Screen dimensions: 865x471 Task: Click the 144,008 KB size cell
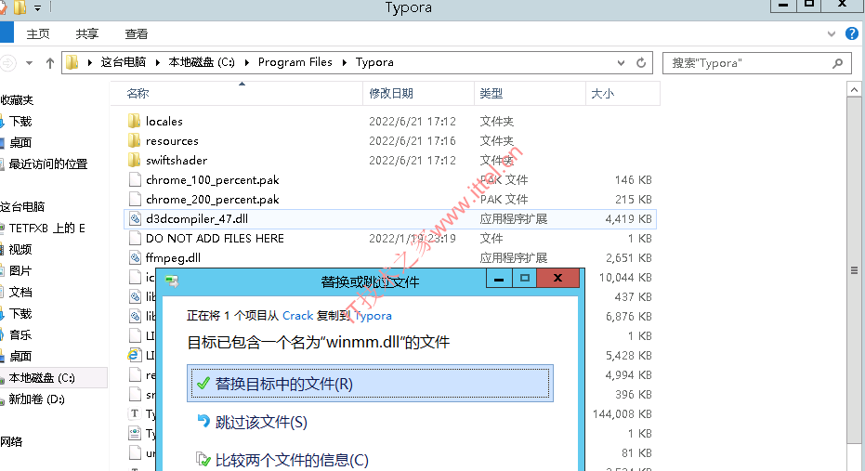(x=623, y=414)
